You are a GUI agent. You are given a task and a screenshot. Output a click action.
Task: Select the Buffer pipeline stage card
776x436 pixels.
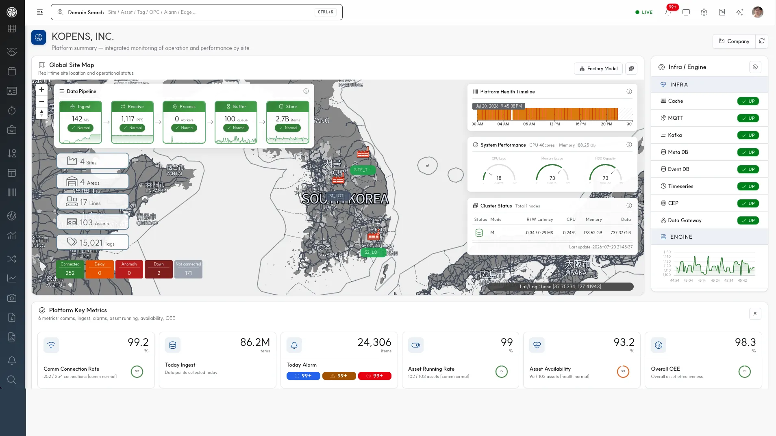tap(236, 122)
